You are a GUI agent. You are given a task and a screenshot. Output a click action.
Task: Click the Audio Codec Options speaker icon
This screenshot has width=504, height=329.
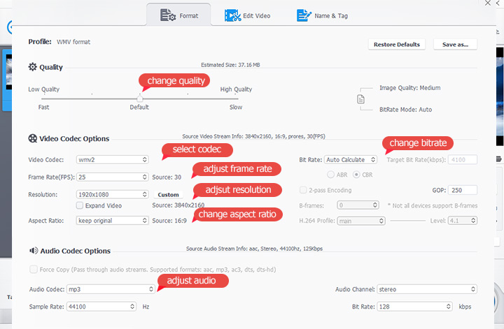(x=34, y=251)
